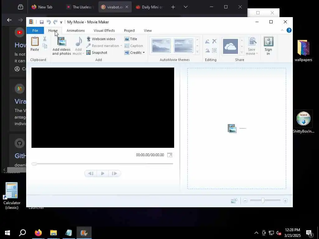
Task: Show hidden system tray icons
Action: click(x=256, y=233)
